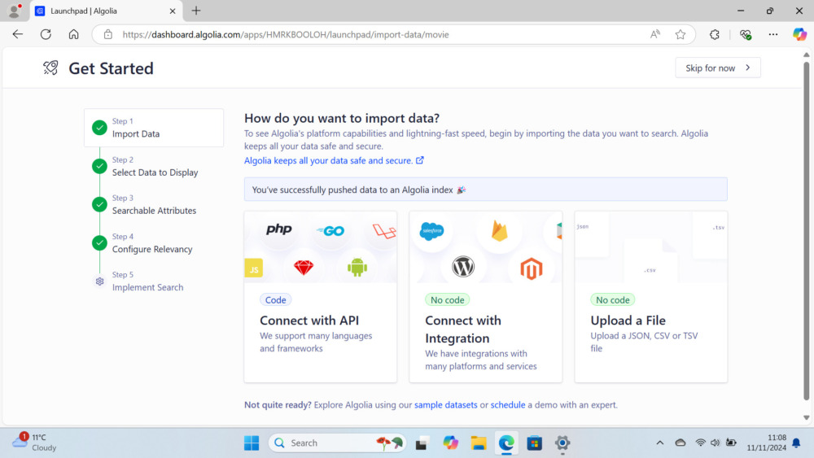Viewport: 814px width, 458px height.
Task: Click the PHP logo icon
Action: tap(278, 229)
